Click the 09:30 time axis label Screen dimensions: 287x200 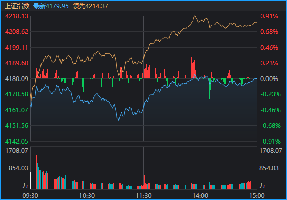(x=30, y=196)
